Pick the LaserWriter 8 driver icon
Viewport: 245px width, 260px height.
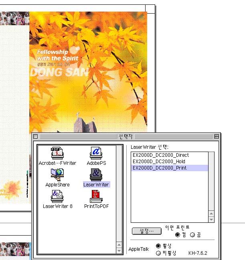(x=57, y=197)
